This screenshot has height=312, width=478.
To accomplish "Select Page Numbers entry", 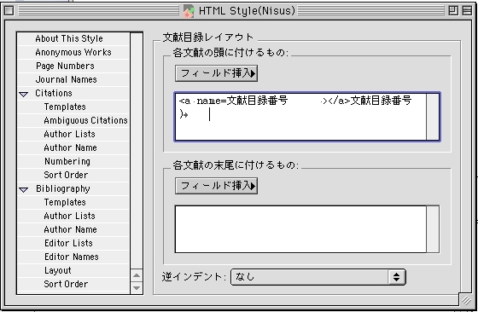I will (73, 66).
